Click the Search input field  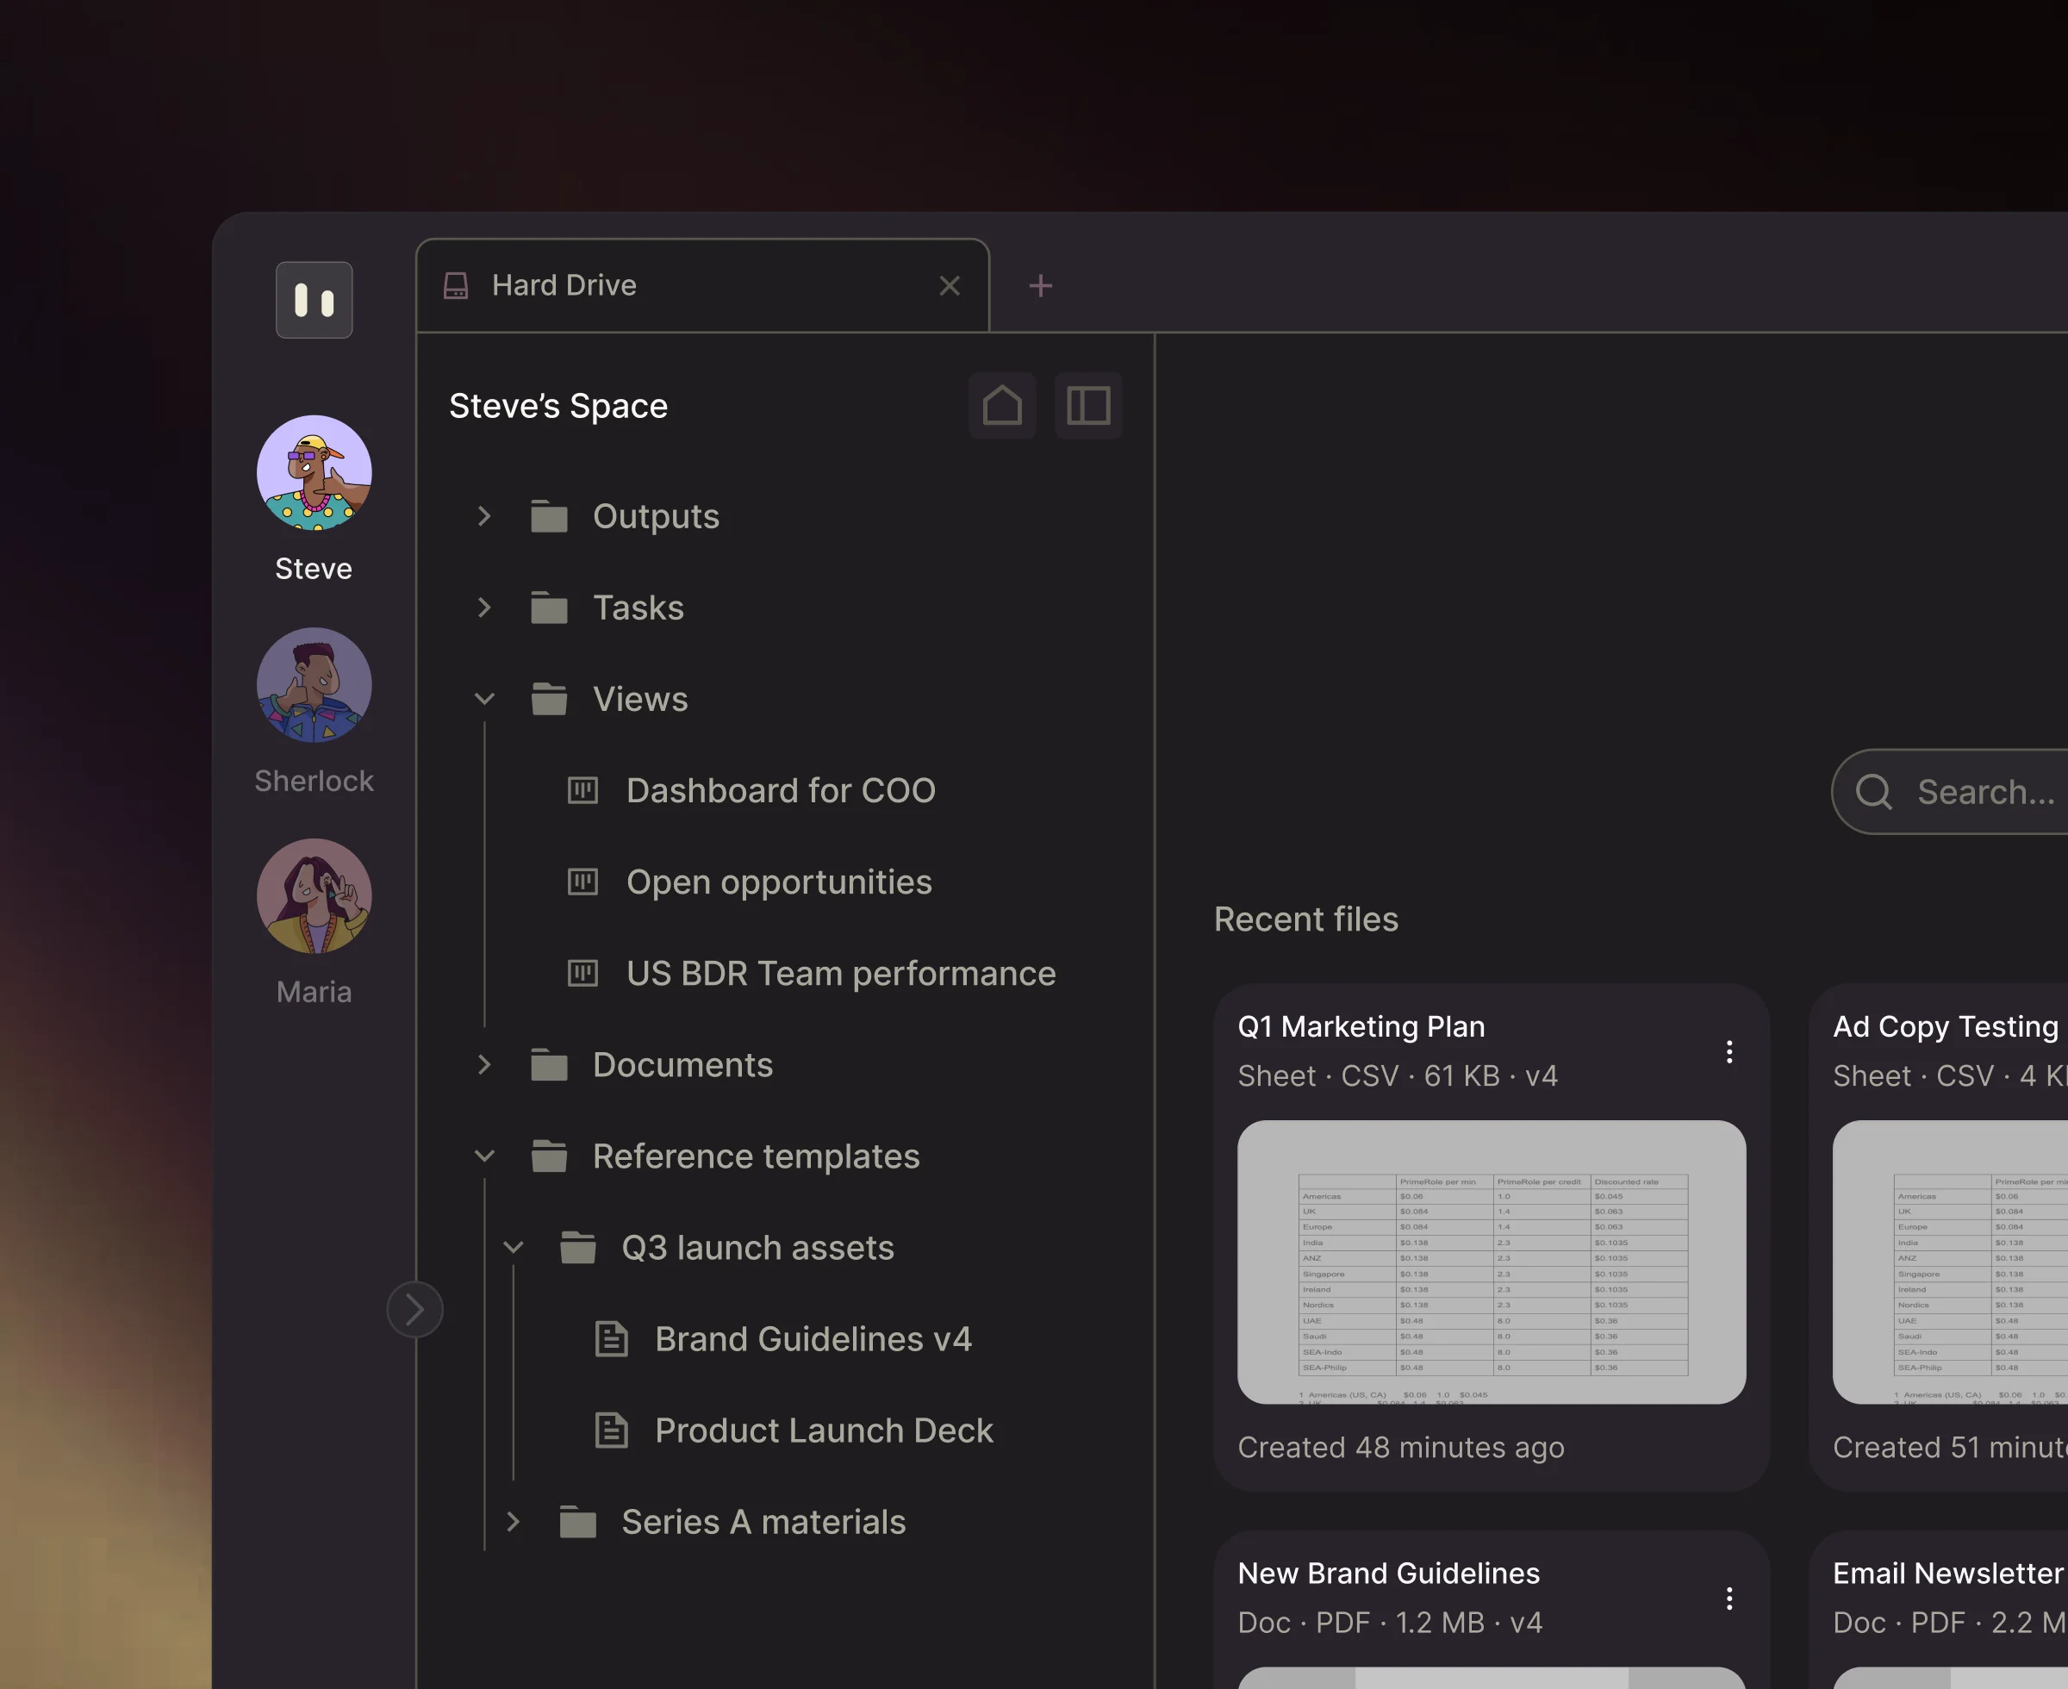(x=1984, y=792)
